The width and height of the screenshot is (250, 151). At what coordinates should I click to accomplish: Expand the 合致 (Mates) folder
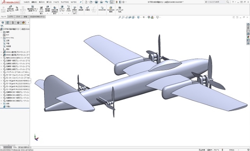(x=1, y=103)
